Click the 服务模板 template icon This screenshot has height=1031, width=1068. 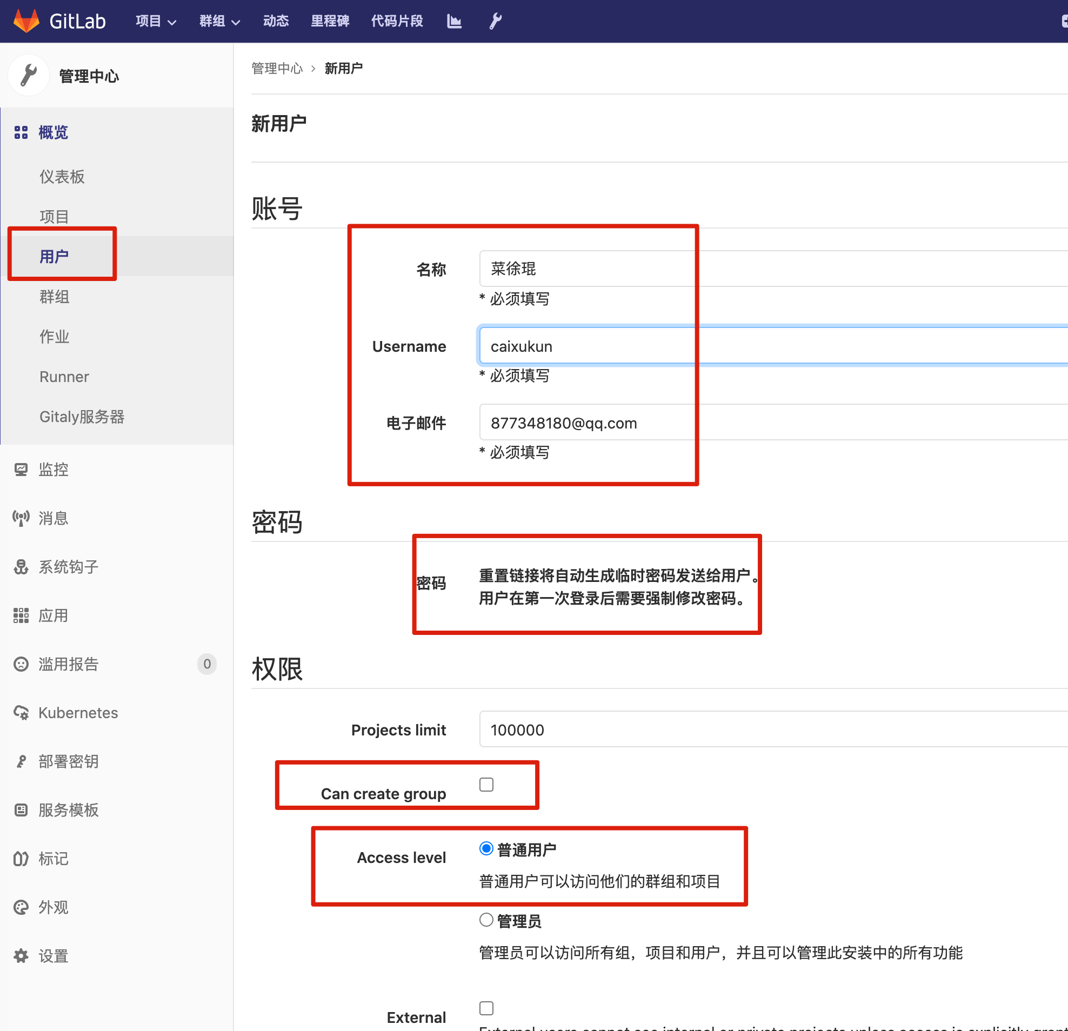[x=21, y=810]
